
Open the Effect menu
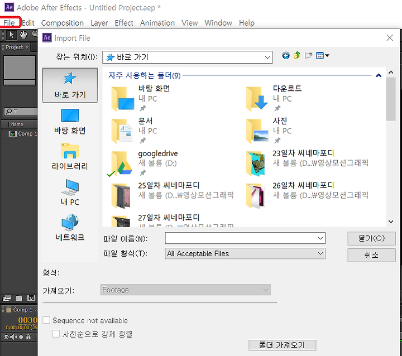tap(124, 23)
